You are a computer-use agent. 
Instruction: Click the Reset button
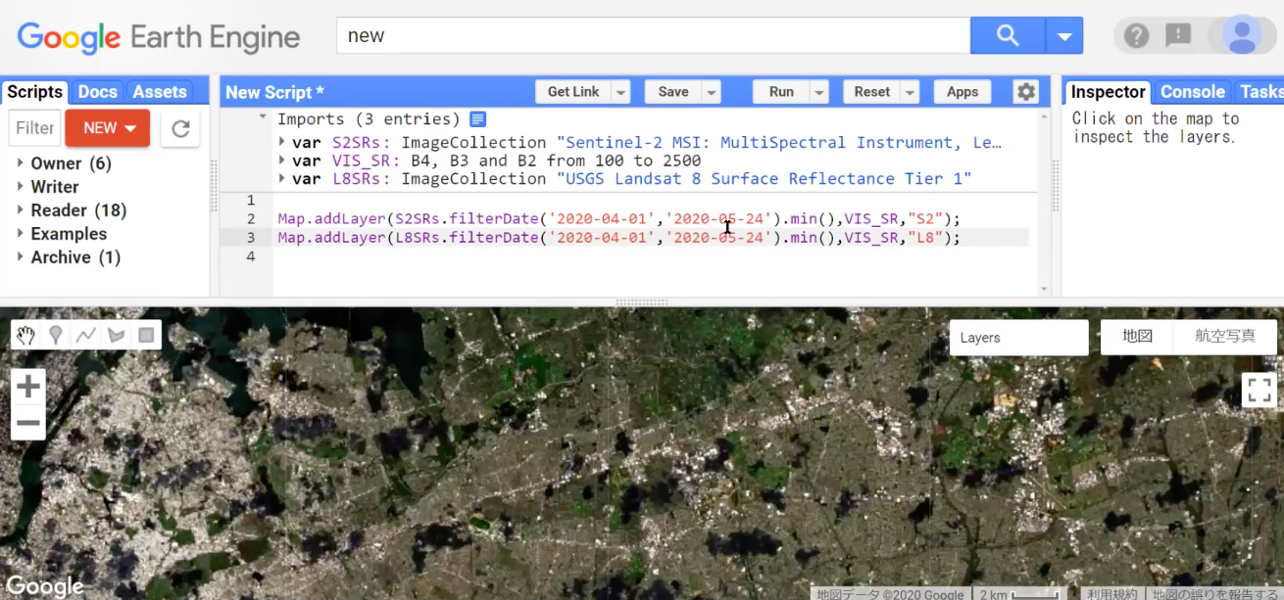coord(871,92)
